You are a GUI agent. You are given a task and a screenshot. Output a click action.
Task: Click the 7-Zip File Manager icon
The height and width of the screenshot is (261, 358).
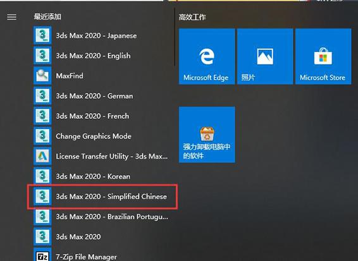click(42, 255)
